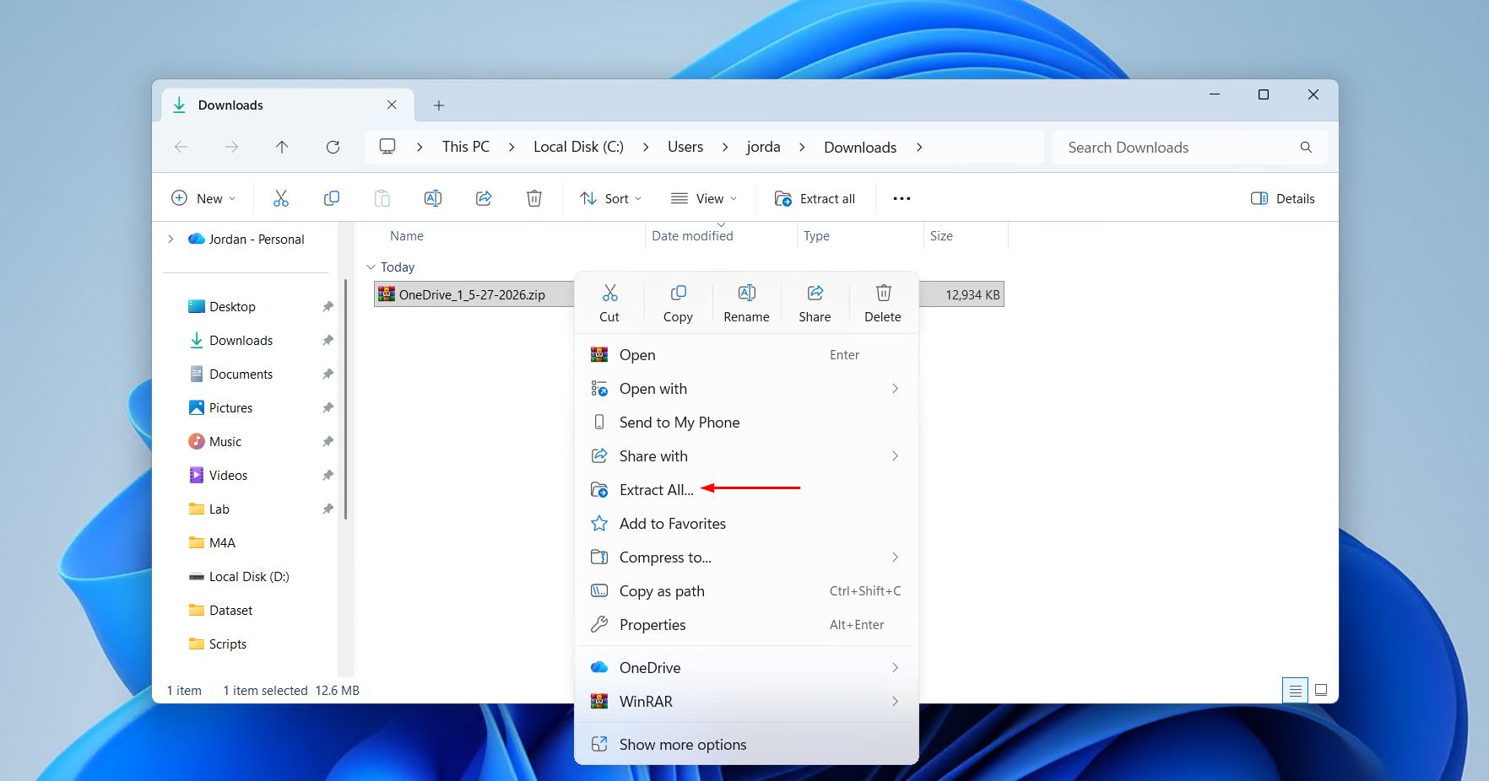Viewport: 1489px width, 781px height.
Task: Click the toolbar Paste icon
Action: tap(382, 198)
